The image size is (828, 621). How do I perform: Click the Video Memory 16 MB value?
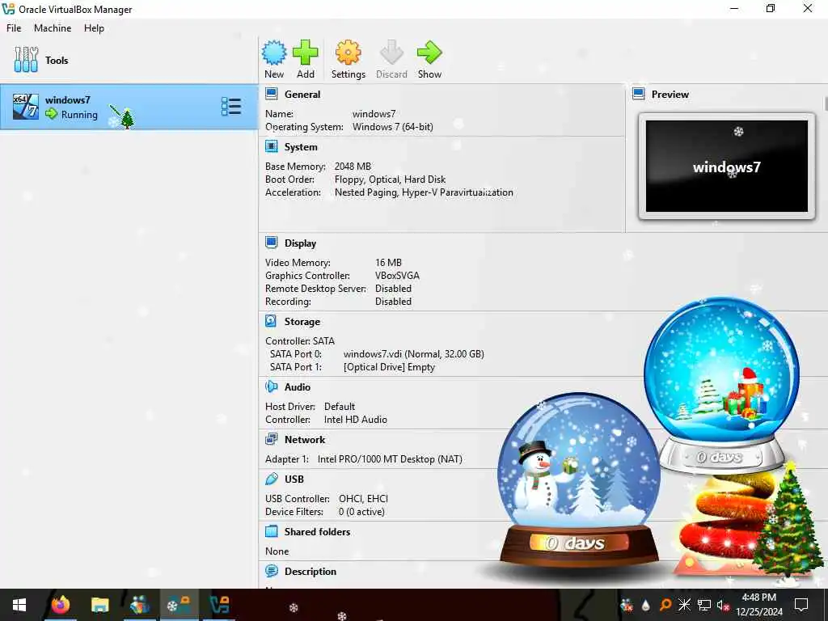pos(388,263)
